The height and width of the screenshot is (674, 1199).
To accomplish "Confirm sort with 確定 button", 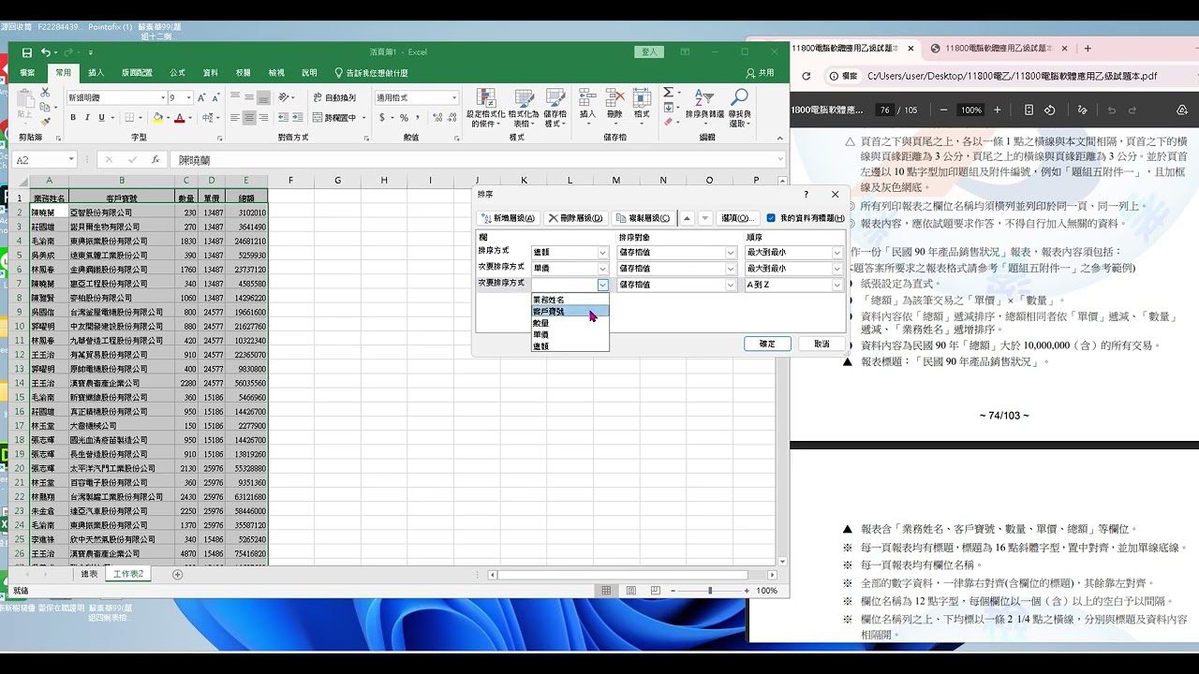I will [767, 344].
